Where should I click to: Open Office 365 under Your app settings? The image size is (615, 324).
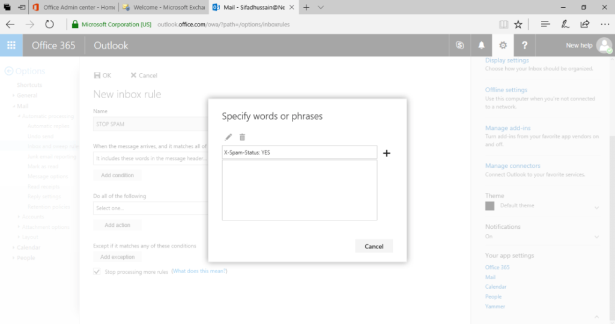497,267
